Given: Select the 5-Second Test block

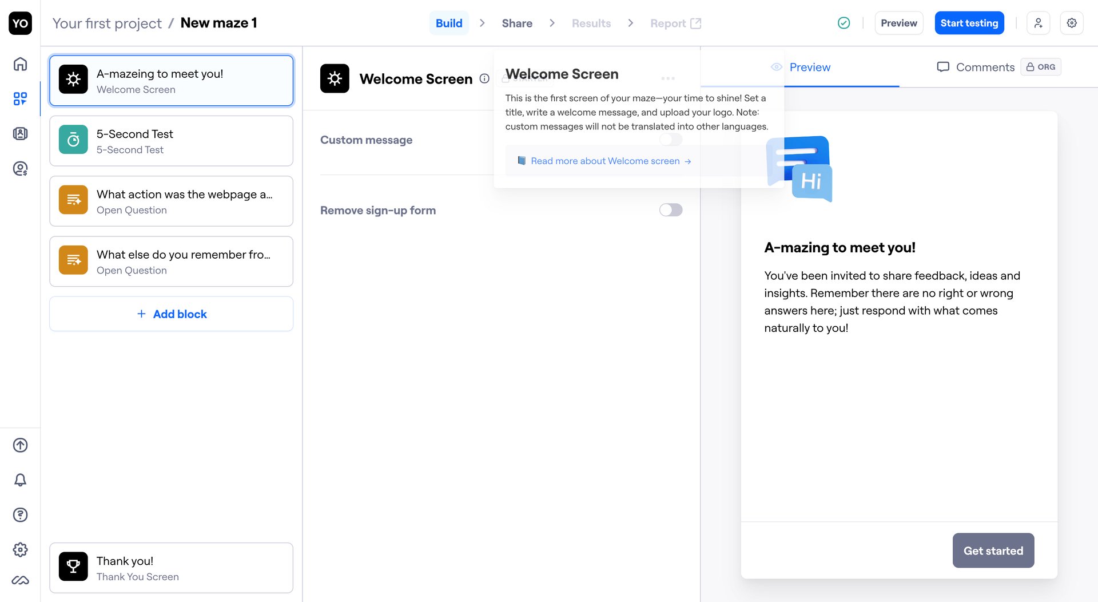Looking at the screenshot, I should point(171,141).
